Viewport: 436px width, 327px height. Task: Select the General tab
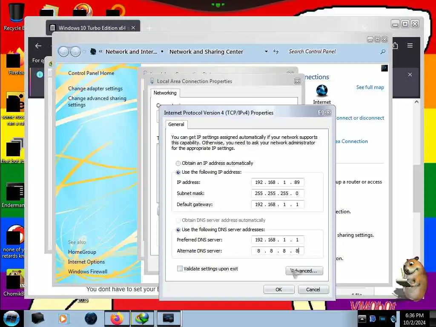coord(176,124)
